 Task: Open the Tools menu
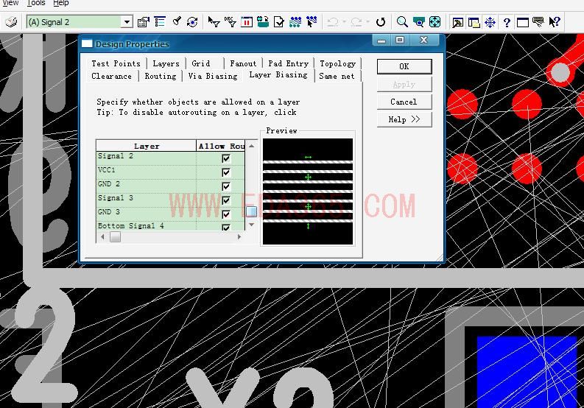click(x=36, y=3)
